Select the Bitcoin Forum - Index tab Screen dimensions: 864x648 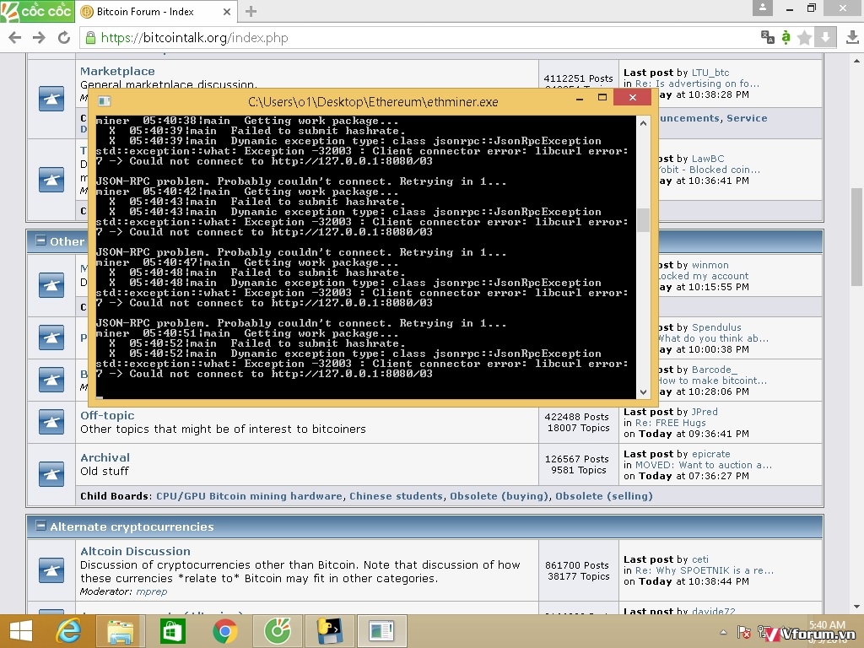coord(154,12)
